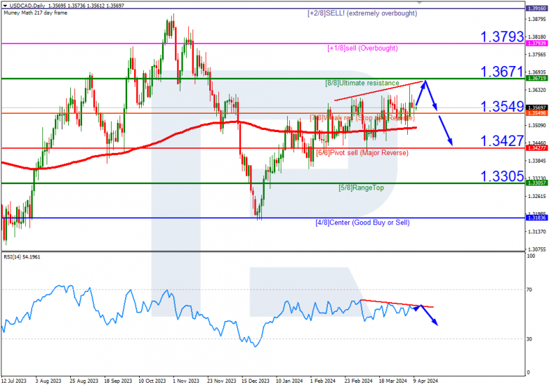
Task: Select the '[6/8]Pivot sell (Major Reverse)' label
Action: coord(362,152)
